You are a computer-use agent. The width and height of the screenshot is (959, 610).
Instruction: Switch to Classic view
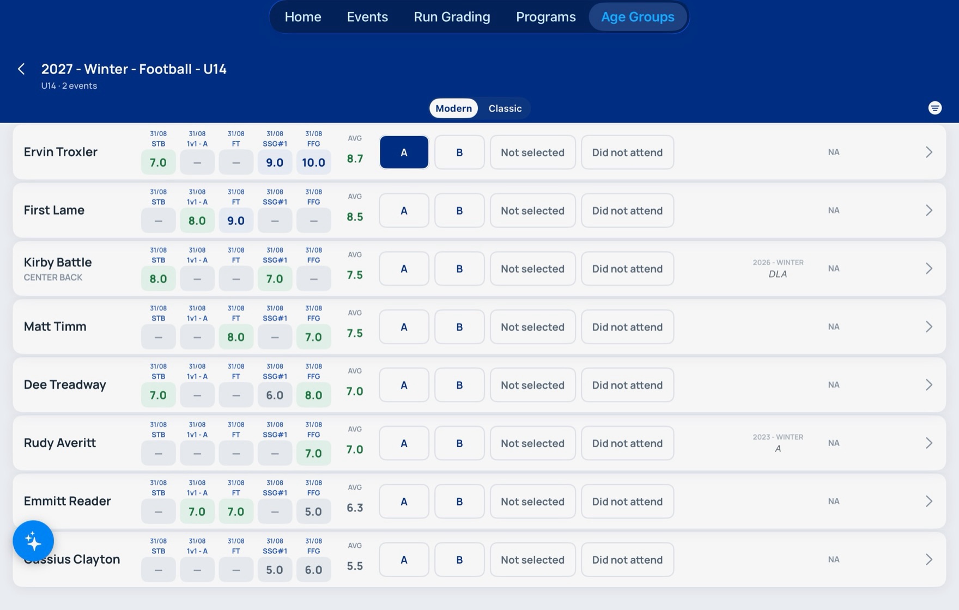505,108
